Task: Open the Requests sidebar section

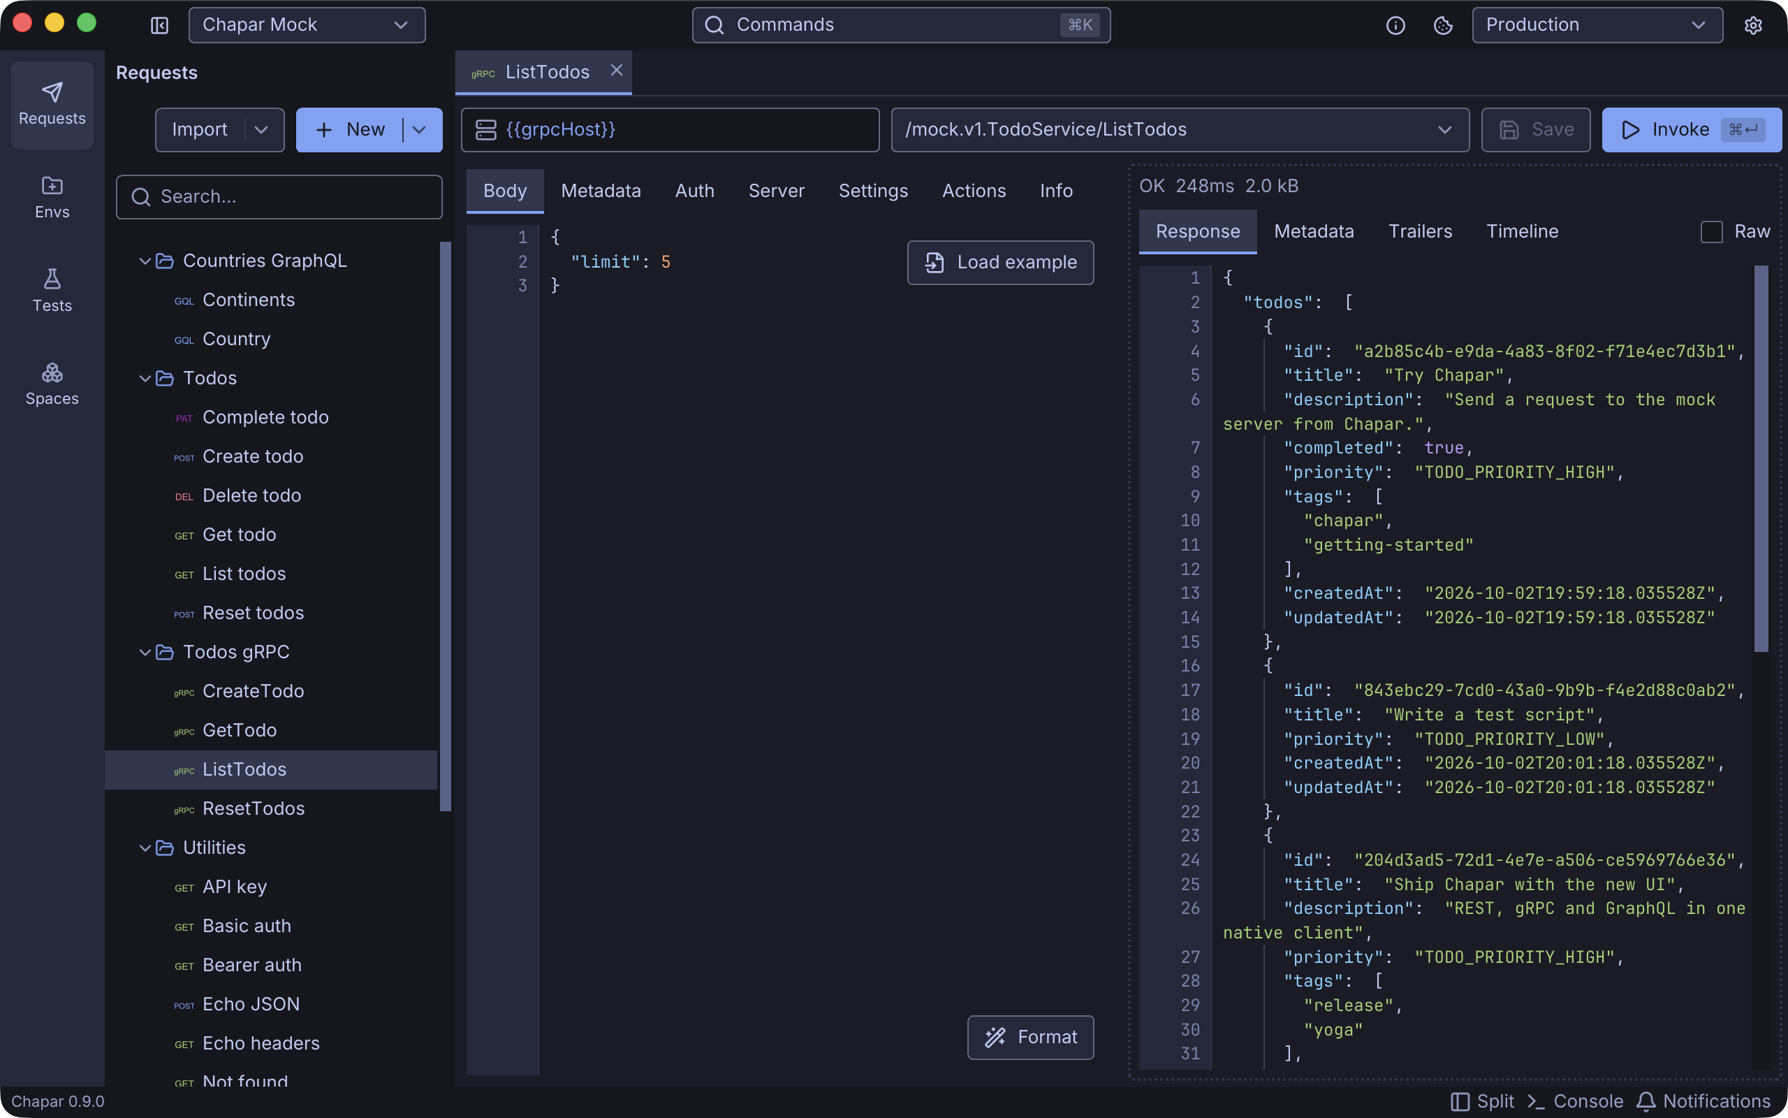Action: pyautogui.click(x=52, y=104)
